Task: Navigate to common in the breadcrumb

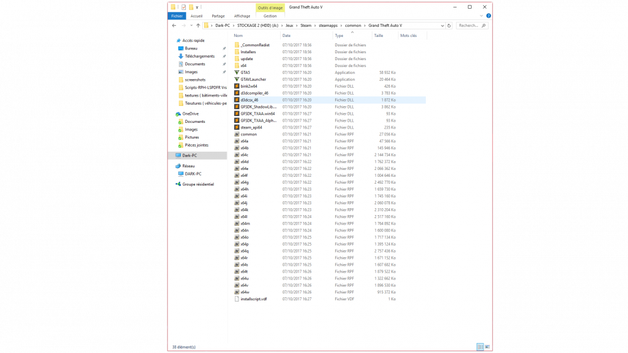Action: [353, 26]
